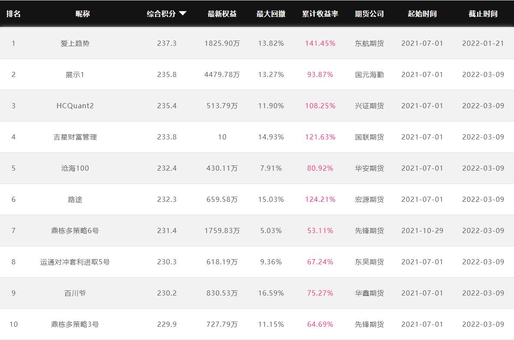Click the 起始时间 column header
Image resolution: width=514 pixels, height=340 pixels.
[x=422, y=14]
